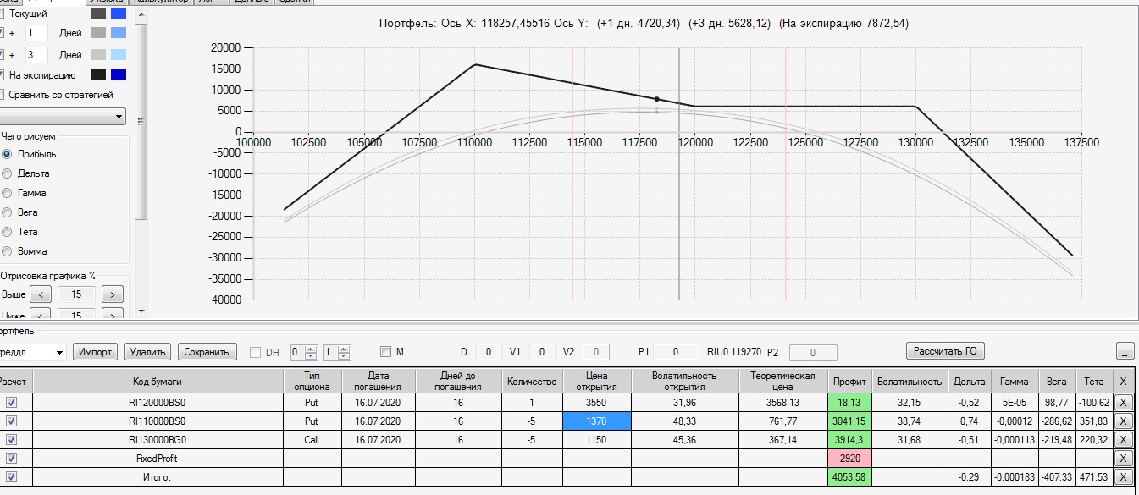Toggle the M checkbox

click(x=386, y=352)
